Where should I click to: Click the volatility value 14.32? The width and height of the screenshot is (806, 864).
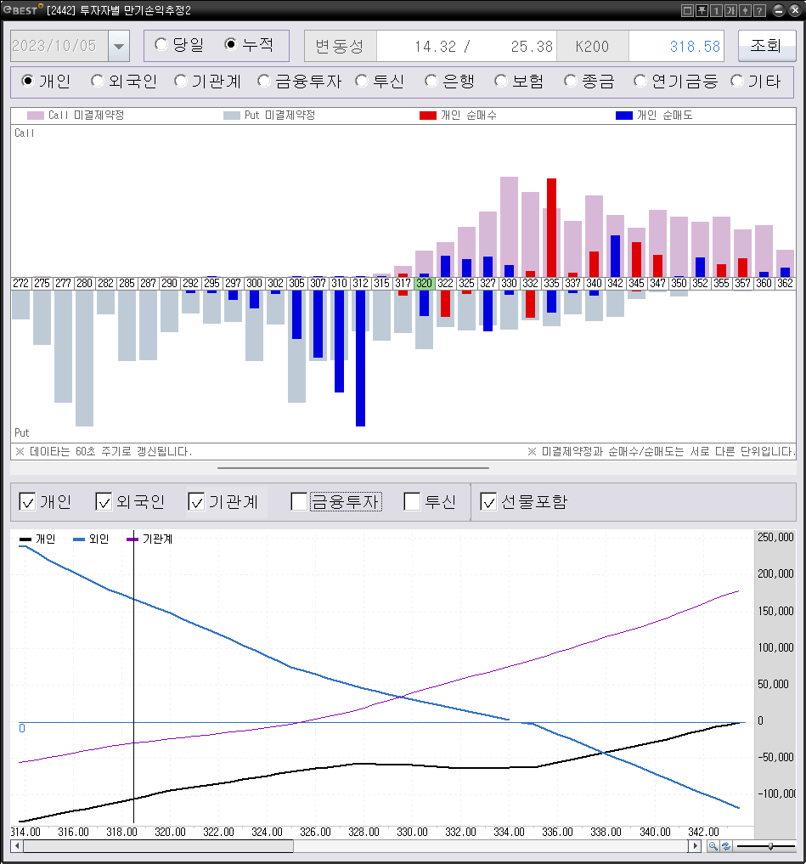[435, 46]
